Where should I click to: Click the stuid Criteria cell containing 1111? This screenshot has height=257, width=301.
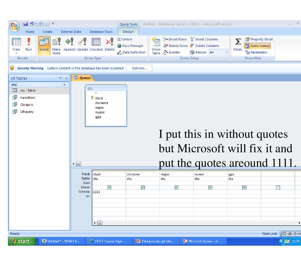109,192
